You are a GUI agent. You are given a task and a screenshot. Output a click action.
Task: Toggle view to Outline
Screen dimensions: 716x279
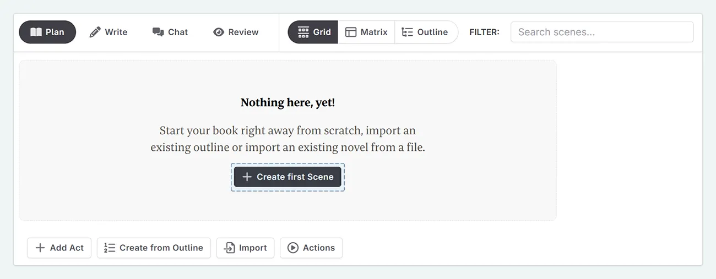[425, 32]
